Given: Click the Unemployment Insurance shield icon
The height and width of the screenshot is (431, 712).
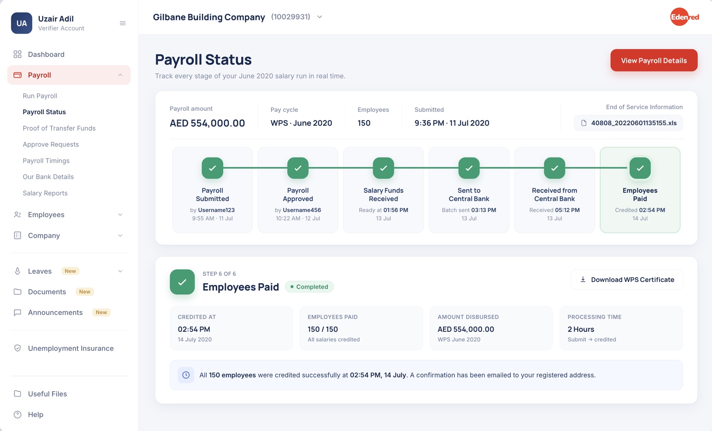Looking at the screenshot, I should pos(18,348).
